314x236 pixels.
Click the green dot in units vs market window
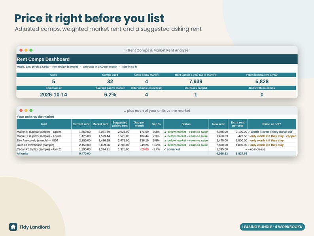(x=31, y=110)
